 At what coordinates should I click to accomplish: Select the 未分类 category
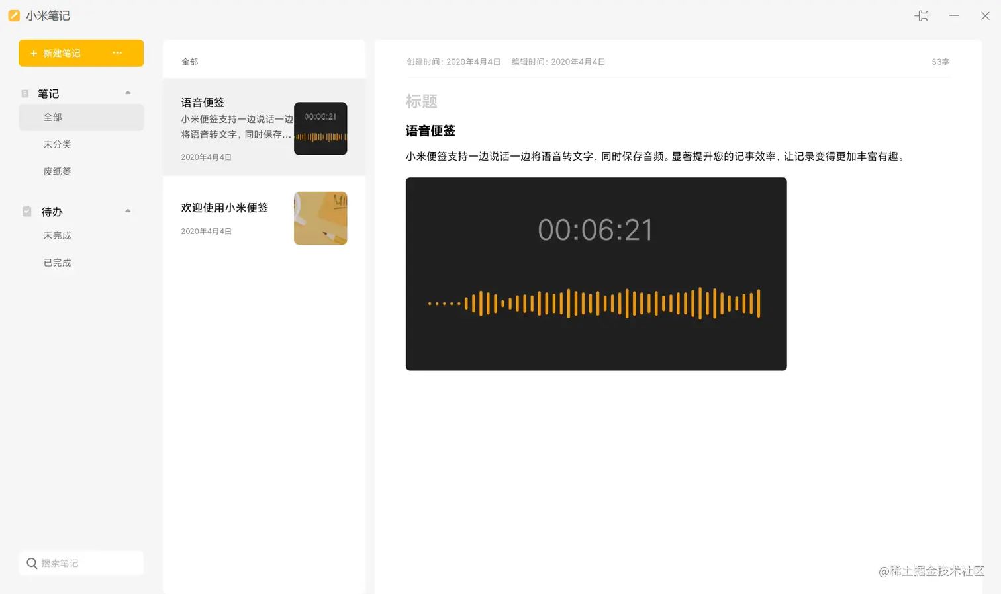[x=57, y=144]
